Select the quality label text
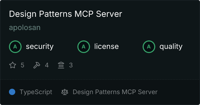 pyautogui.click(x=171, y=47)
